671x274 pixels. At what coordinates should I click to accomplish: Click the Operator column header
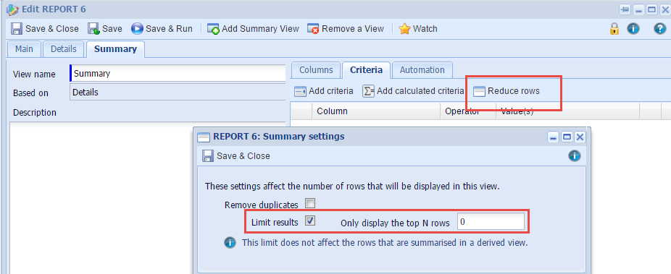click(467, 111)
